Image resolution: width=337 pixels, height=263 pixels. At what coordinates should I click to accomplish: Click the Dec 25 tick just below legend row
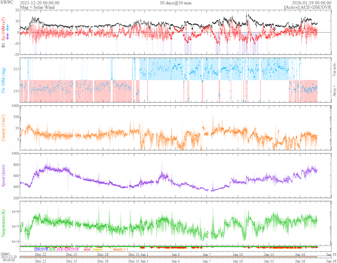(72, 254)
